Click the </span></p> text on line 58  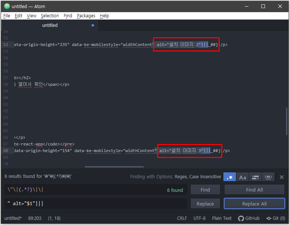56,84
